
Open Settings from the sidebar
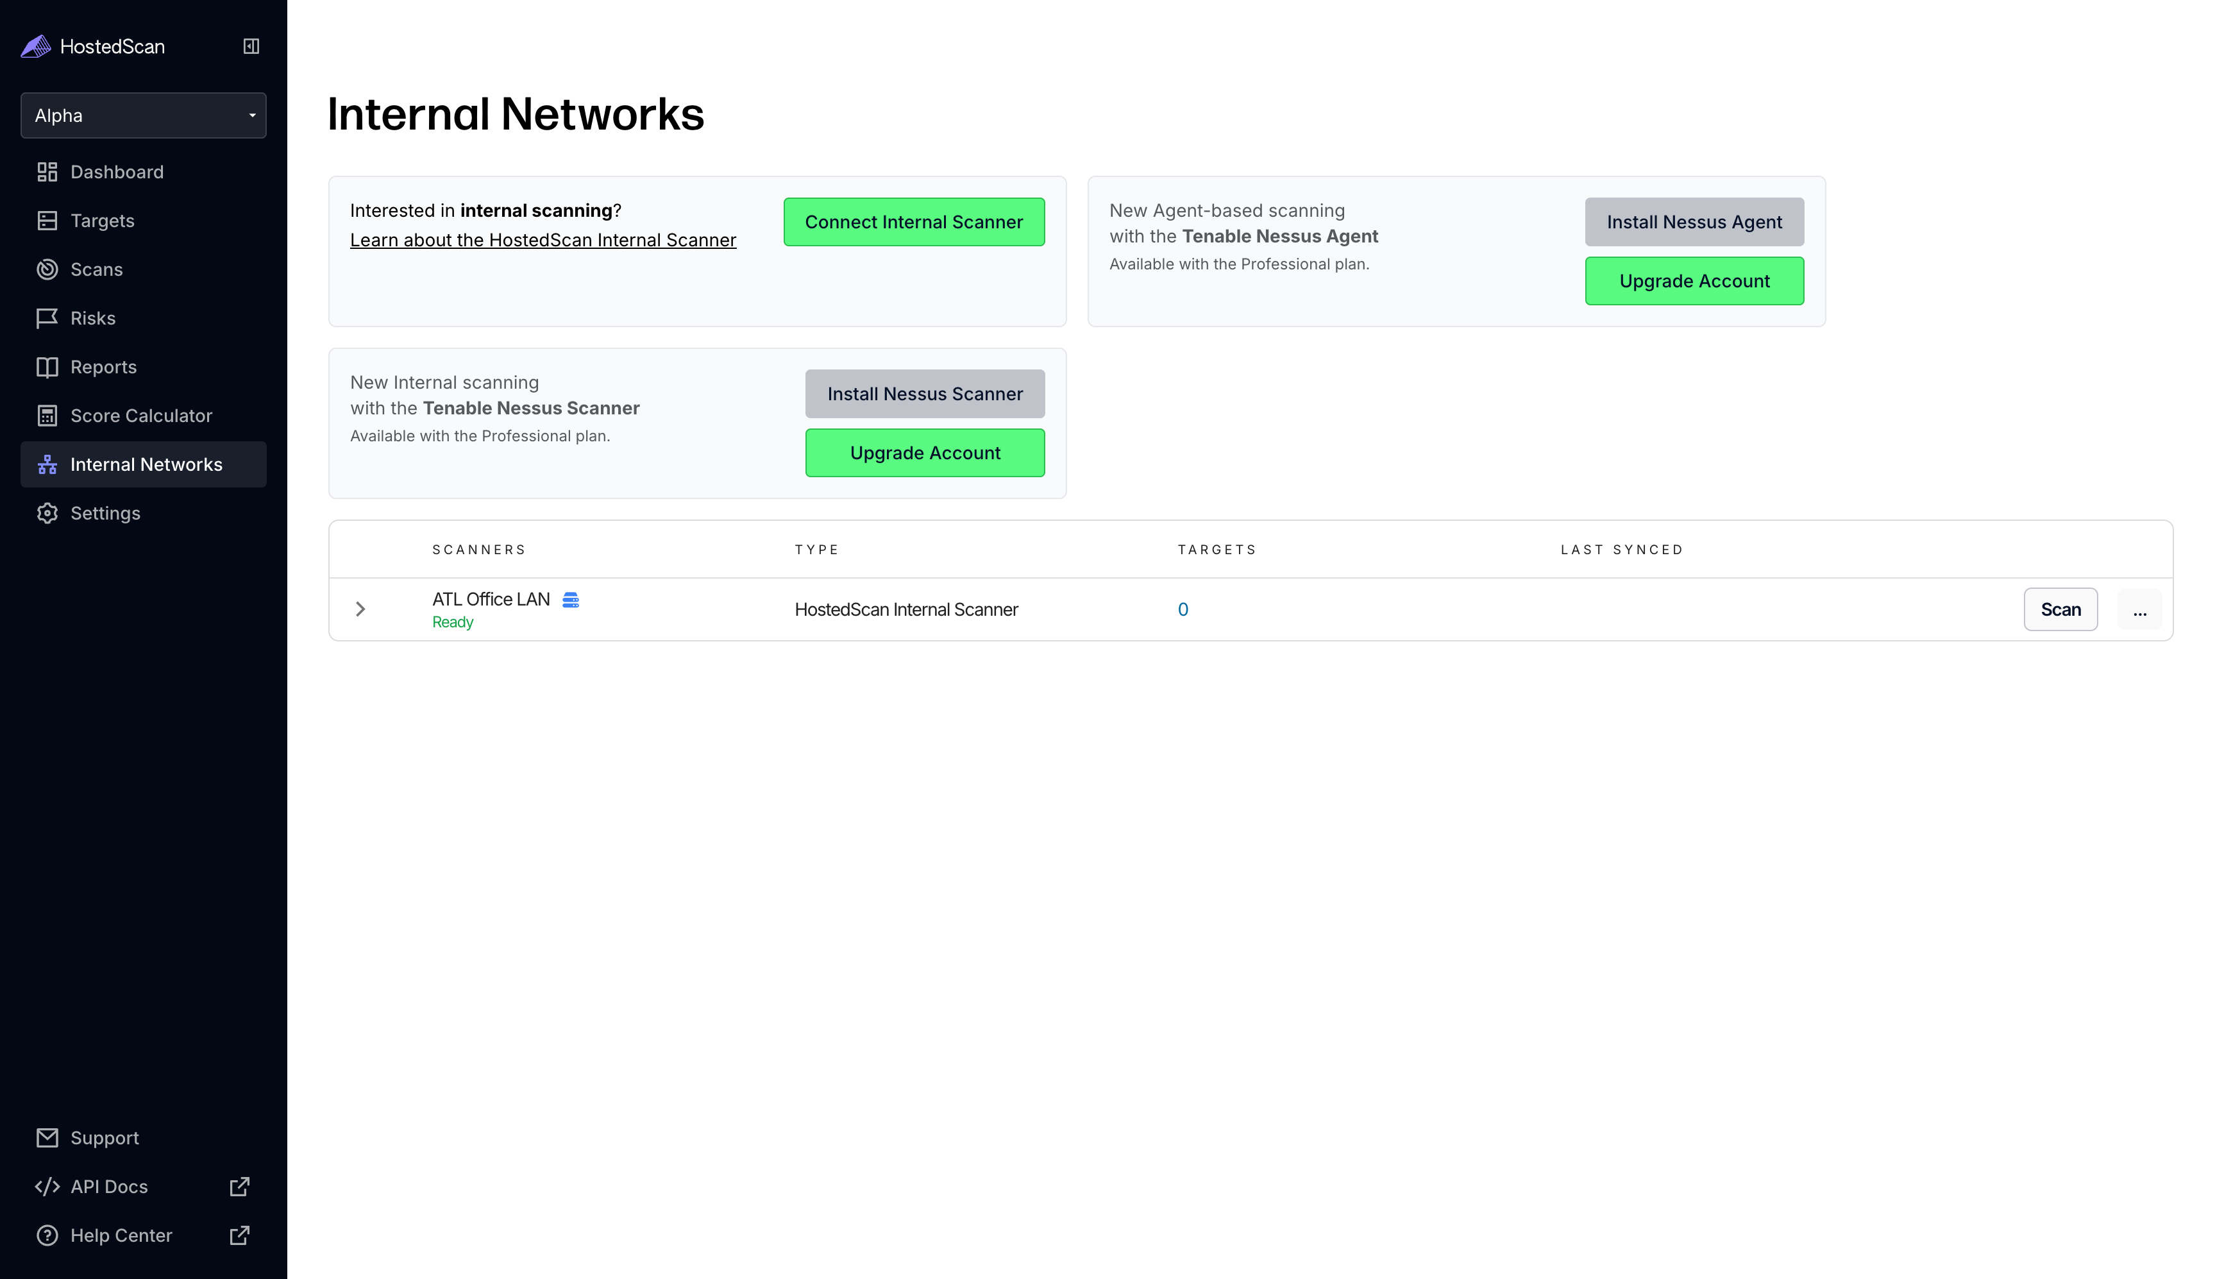143,513
